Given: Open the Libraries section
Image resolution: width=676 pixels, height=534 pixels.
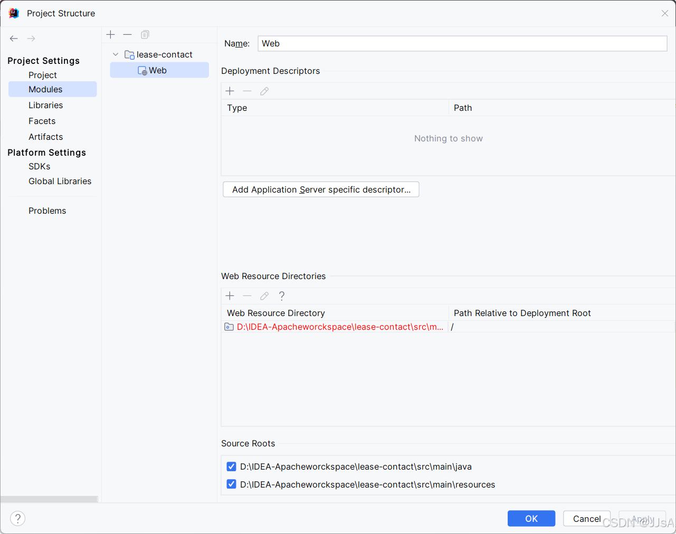Looking at the screenshot, I should pos(46,105).
